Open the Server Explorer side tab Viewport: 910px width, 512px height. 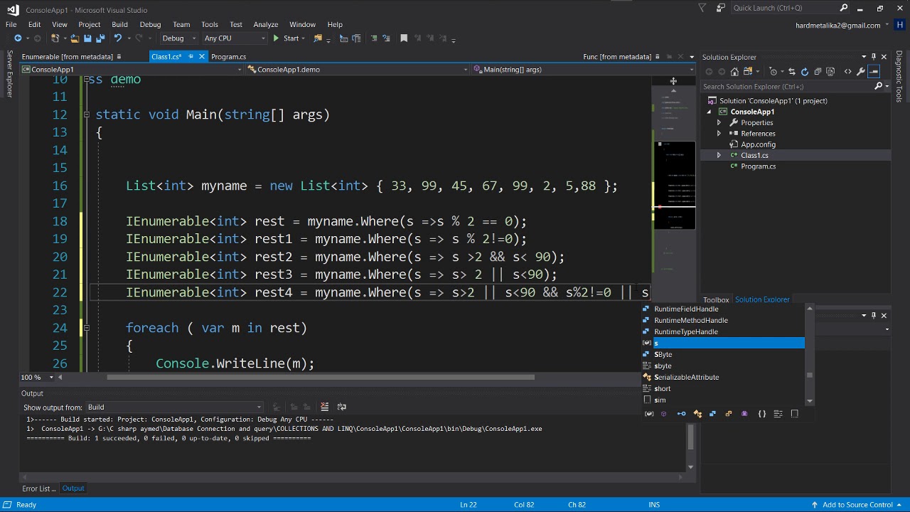pyautogui.click(x=9, y=73)
